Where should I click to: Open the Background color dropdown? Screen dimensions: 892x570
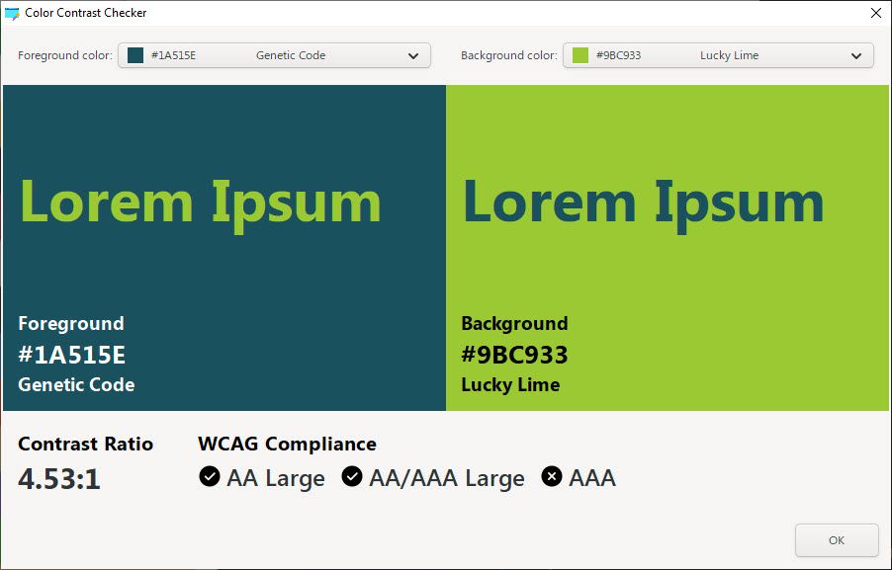[718, 55]
